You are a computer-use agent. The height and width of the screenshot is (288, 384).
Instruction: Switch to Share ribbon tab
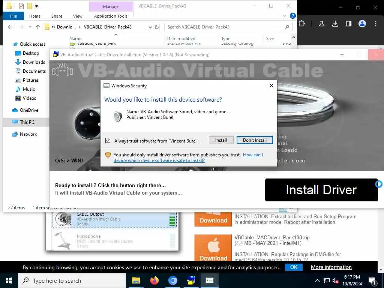57,16
